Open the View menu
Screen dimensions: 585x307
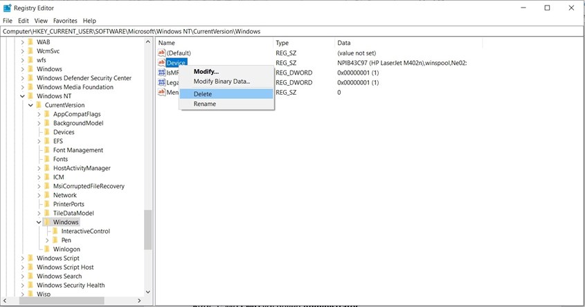41,21
